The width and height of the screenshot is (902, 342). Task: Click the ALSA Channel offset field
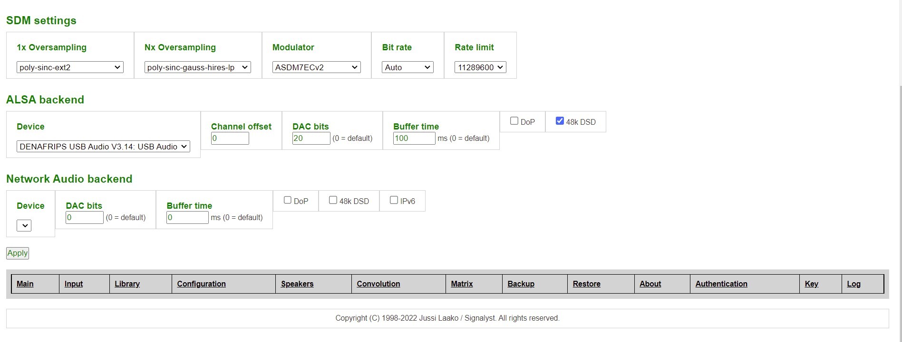(x=230, y=139)
